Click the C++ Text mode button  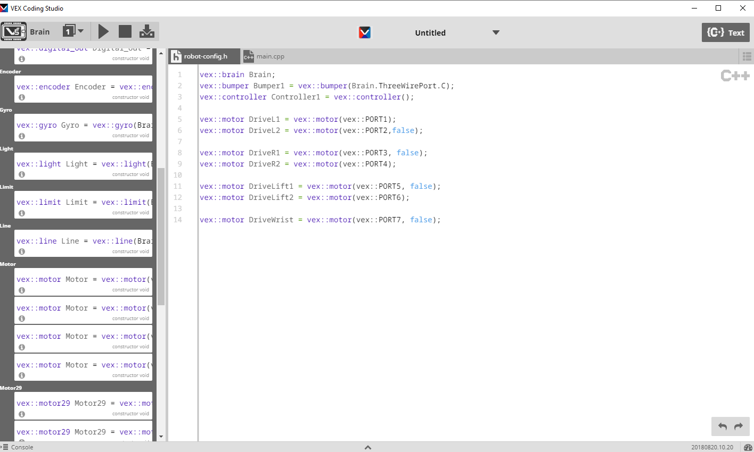[x=725, y=32]
